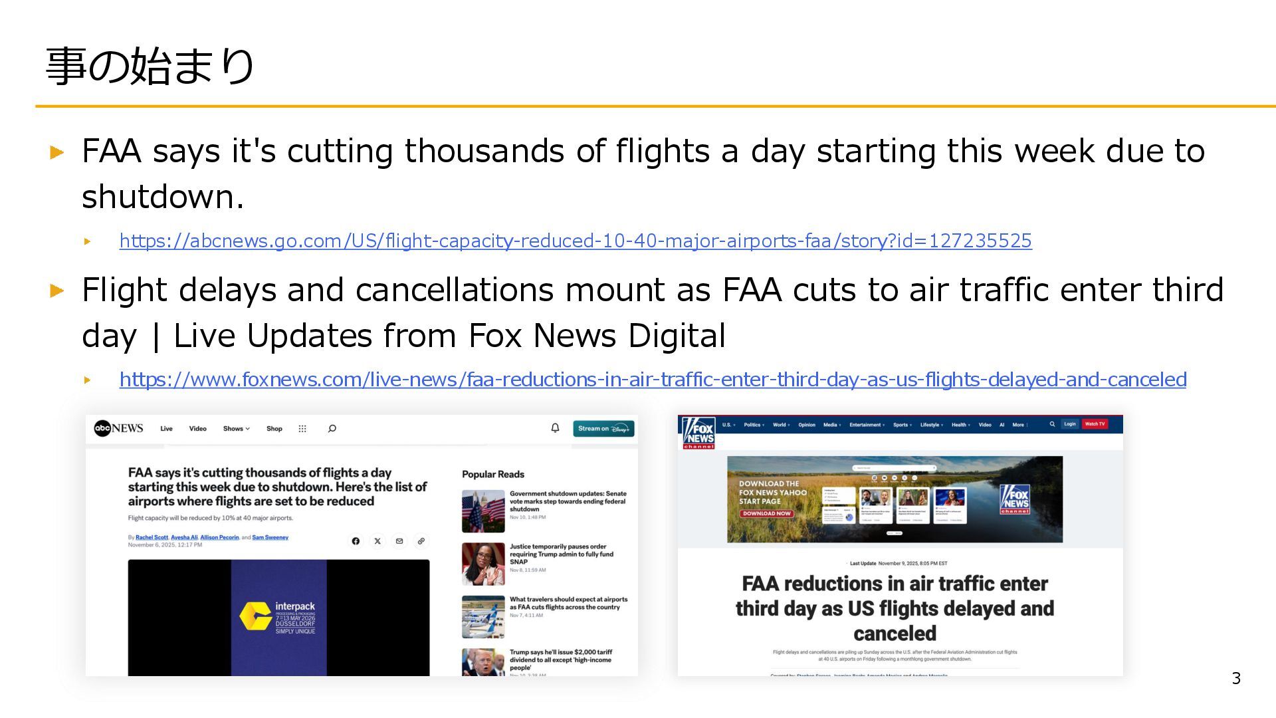Click the Stream on Disney+ button
The height and width of the screenshot is (718, 1276).
[x=603, y=429]
